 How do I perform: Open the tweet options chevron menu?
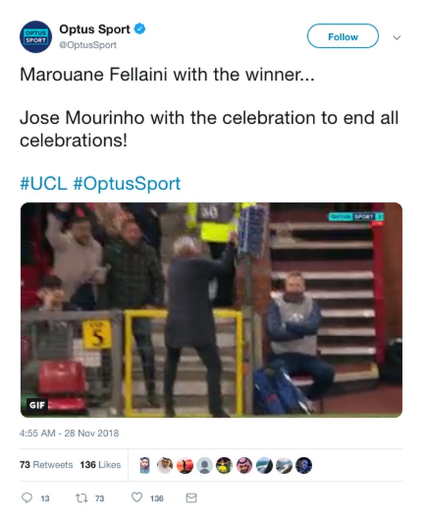397,37
